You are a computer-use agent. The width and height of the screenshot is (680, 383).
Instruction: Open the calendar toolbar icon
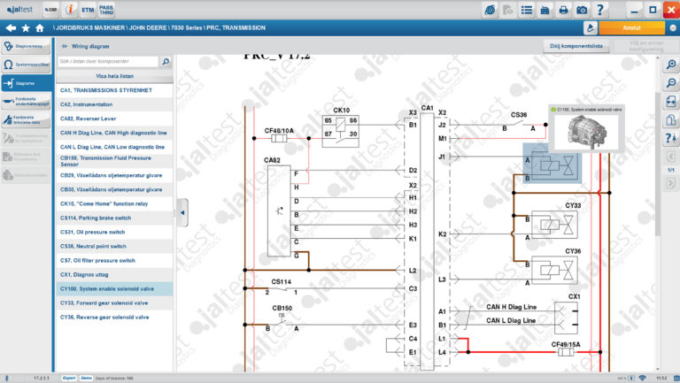545,10
